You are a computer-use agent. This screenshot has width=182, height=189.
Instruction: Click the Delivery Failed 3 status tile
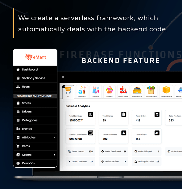click(114, 161)
